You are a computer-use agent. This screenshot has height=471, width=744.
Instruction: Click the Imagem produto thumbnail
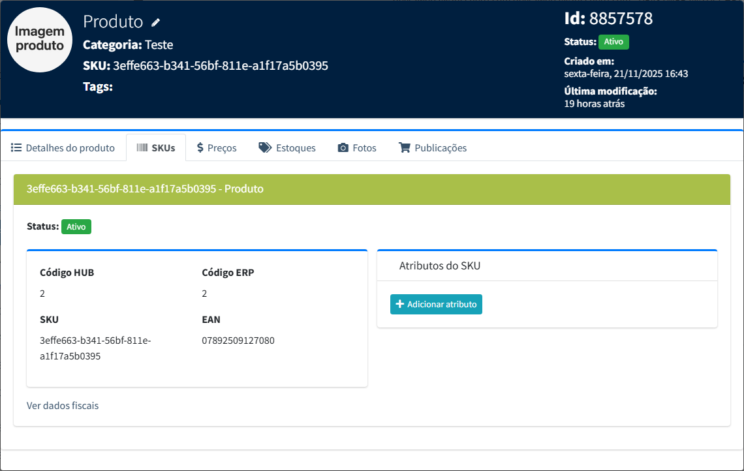click(40, 39)
